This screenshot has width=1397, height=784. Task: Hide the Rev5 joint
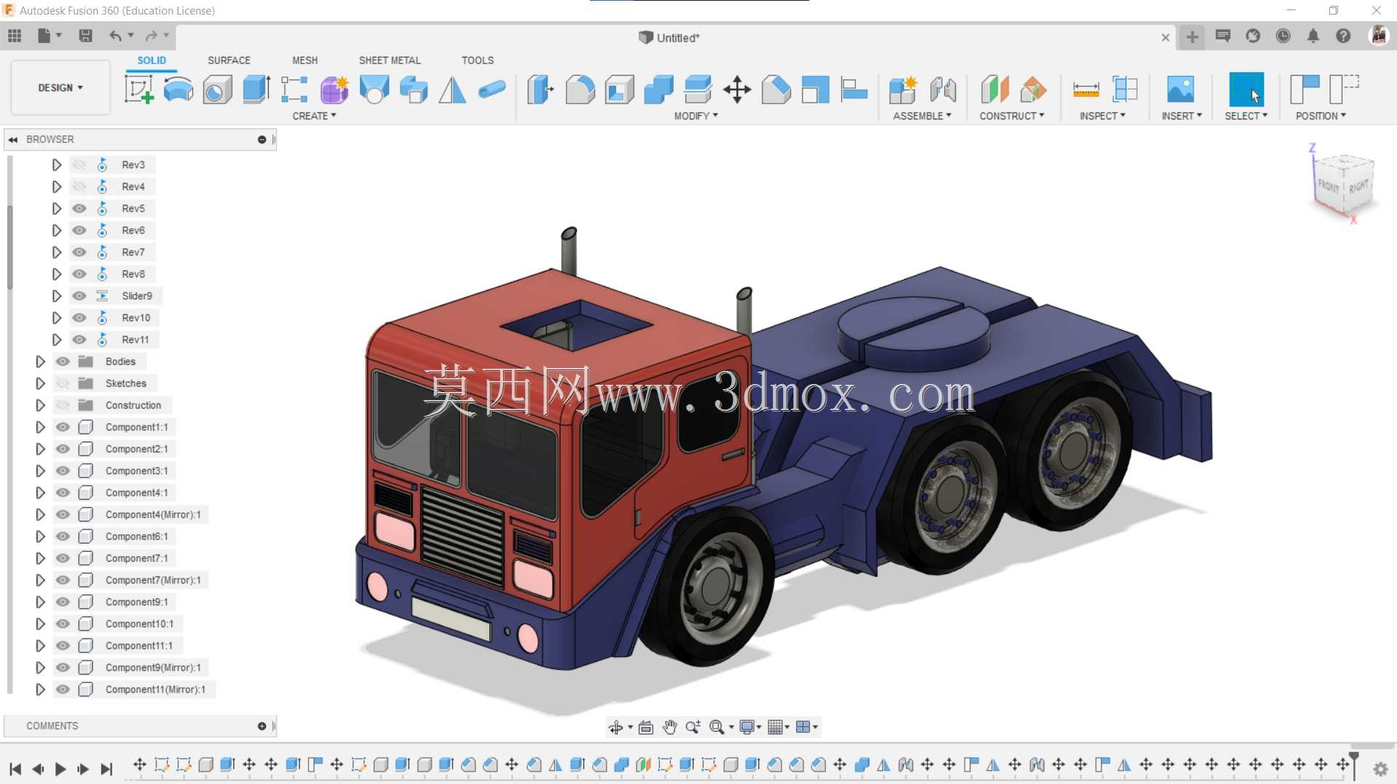(79, 208)
